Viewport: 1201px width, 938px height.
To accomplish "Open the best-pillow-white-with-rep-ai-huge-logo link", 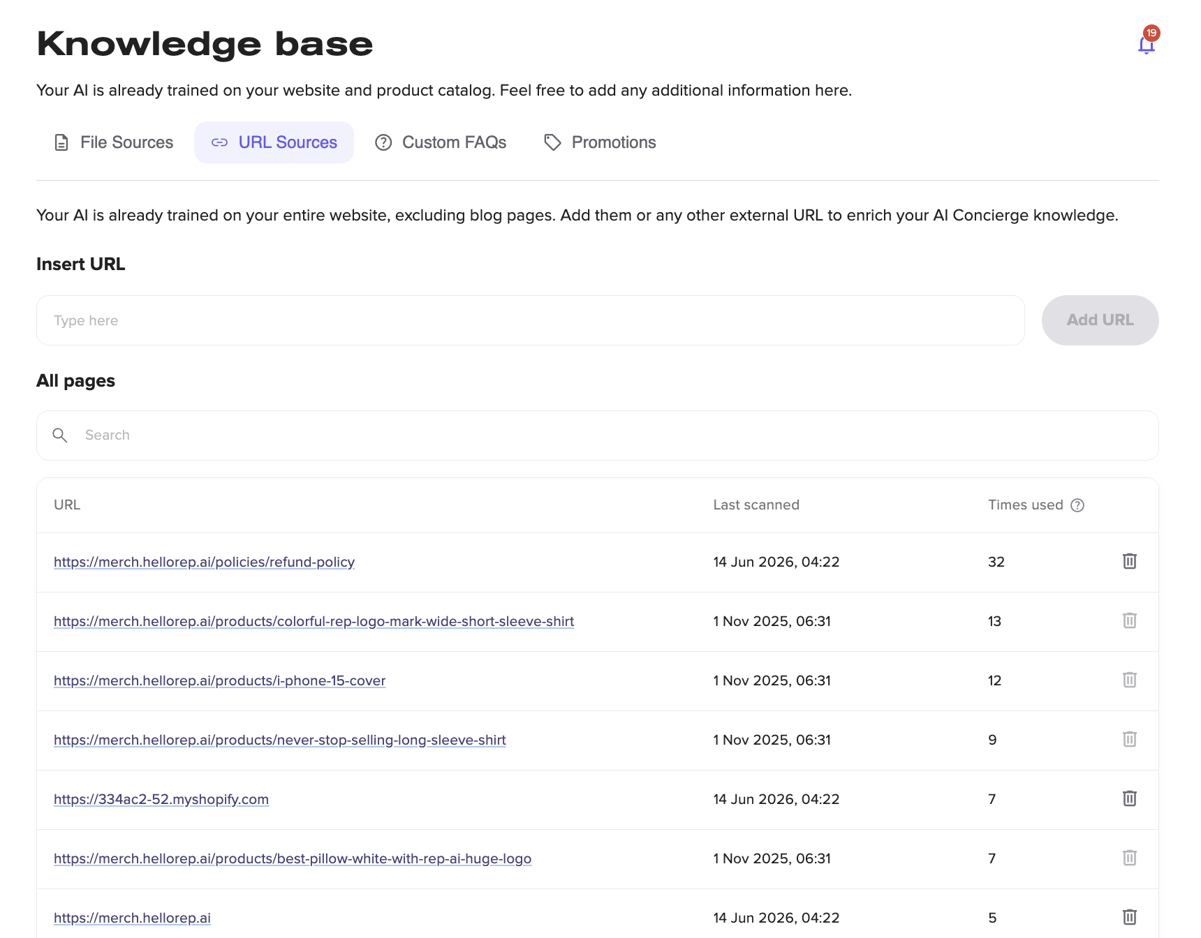I will (x=293, y=859).
